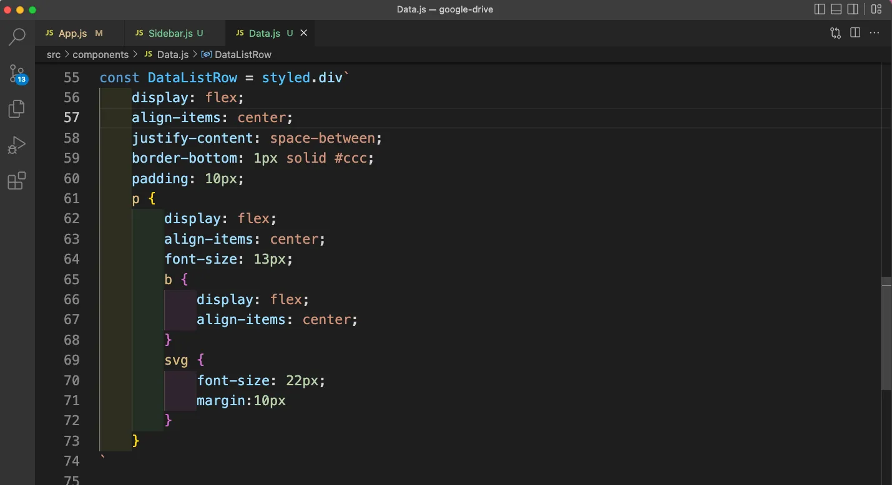Split the editor to the right
Screen dimensions: 892x485
click(855, 33)
